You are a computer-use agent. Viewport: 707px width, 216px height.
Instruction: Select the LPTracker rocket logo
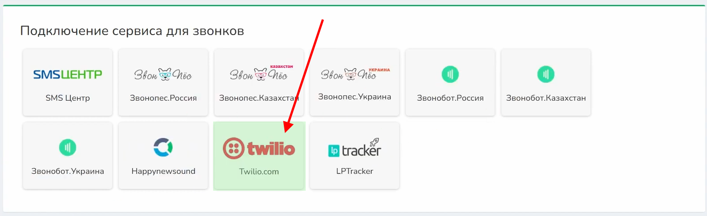coord(355,148)
